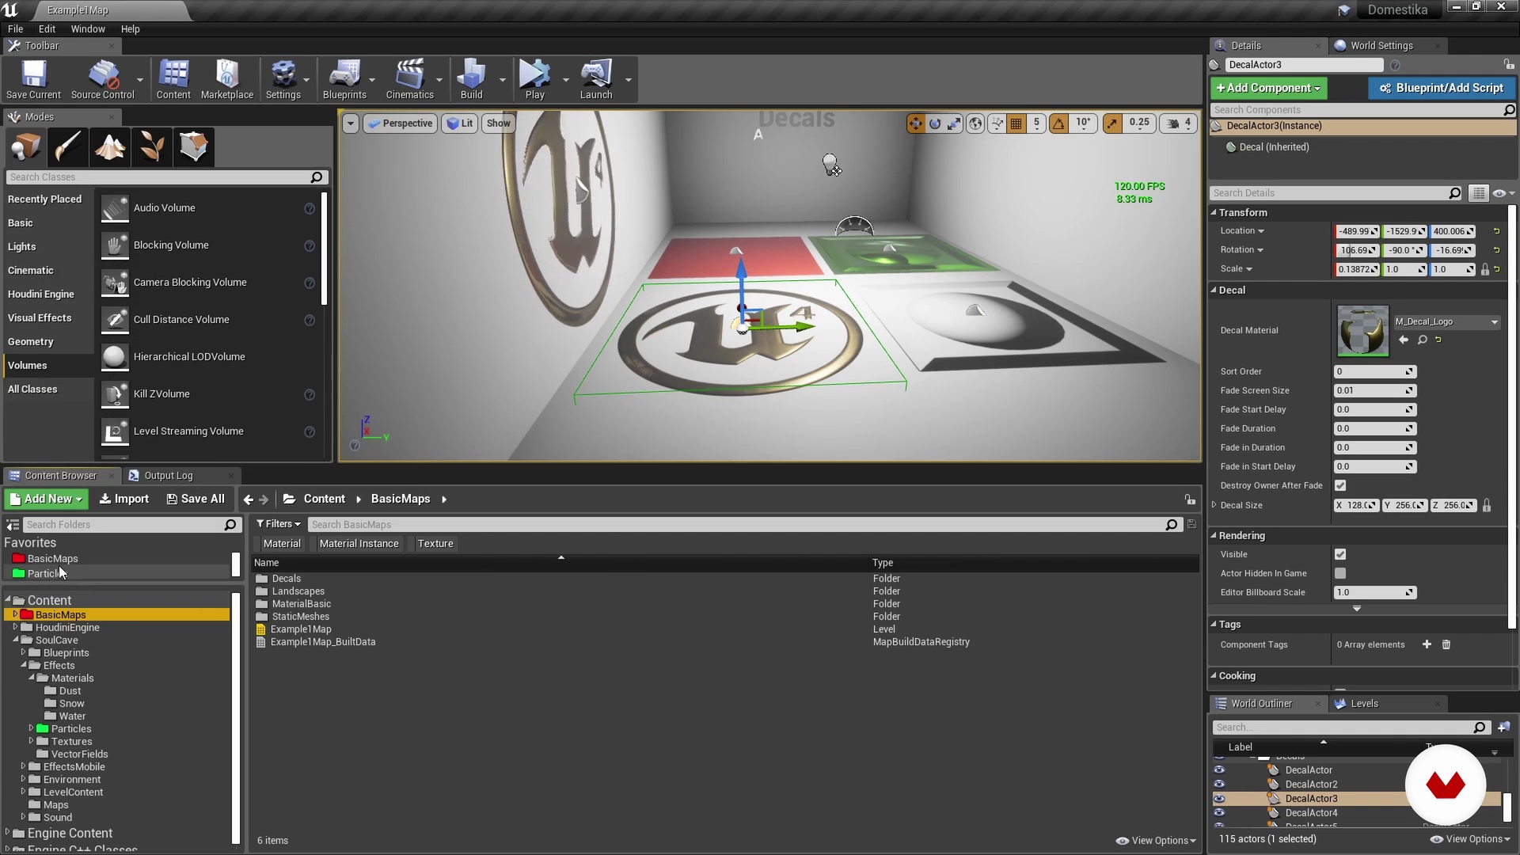
Task: Open Filters dropdown in Content Browser
Action: click(x=278, y=524)
